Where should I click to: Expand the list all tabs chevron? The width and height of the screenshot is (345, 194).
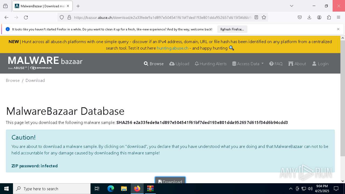coord(291,6)
